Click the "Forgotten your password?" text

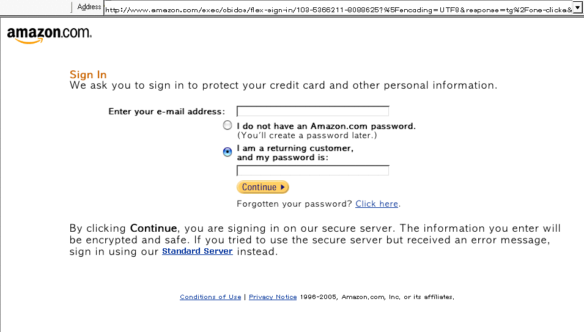[294, 204]
